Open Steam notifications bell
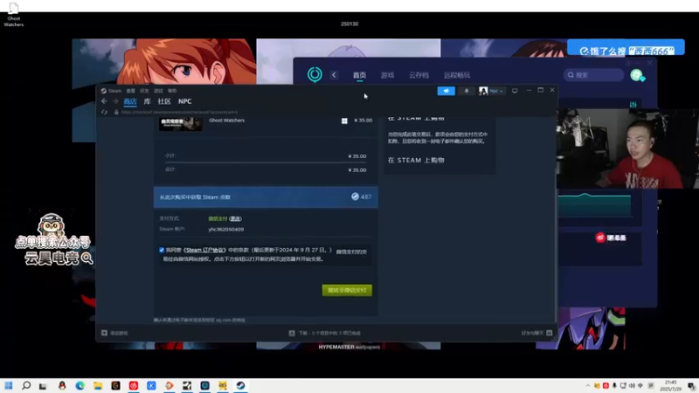Screen dimensions: 699x393 [x=467, y=91]
